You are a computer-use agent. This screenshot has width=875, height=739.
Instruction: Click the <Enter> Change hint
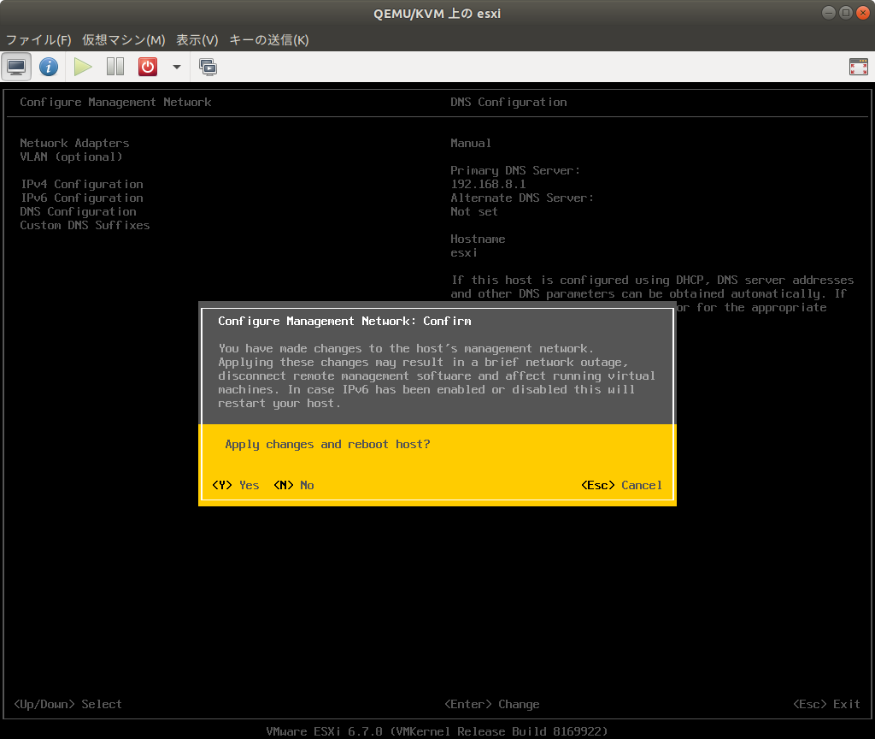click(x=491, y=704)
